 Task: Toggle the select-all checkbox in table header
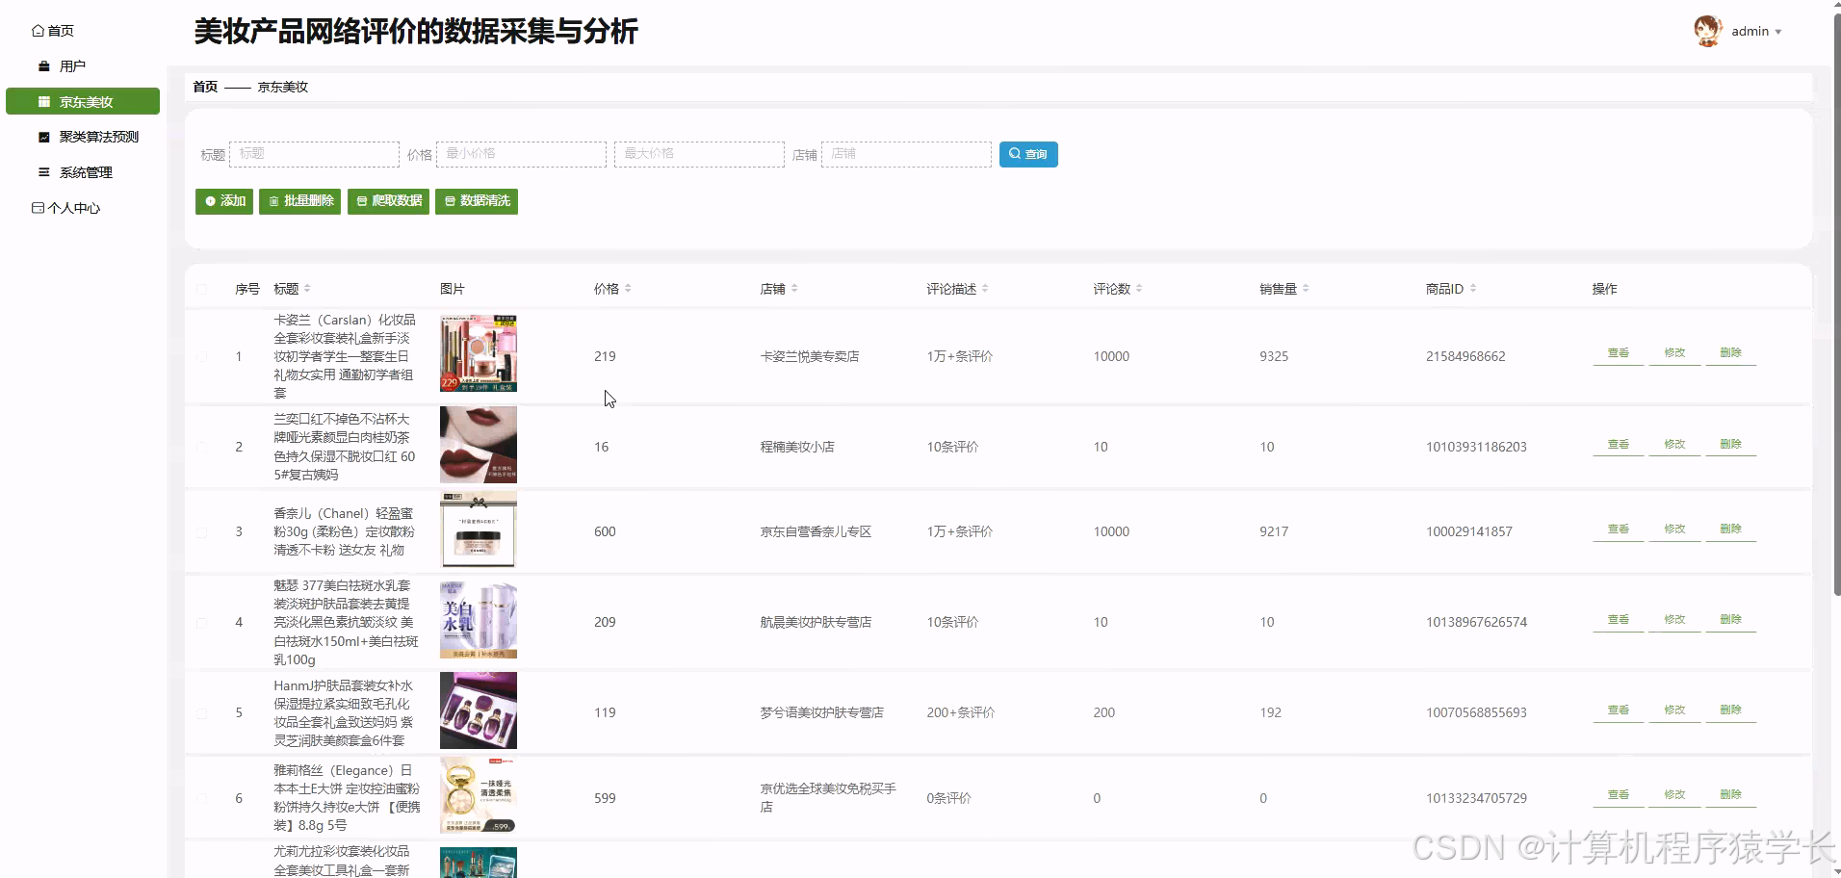(x=202, y=289)
